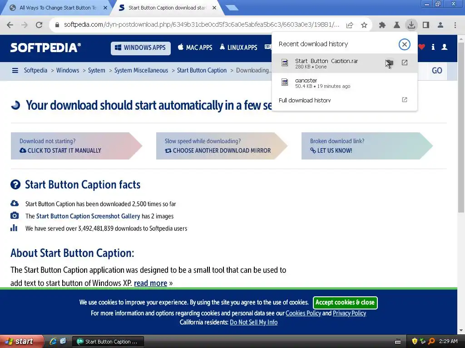Go to the System breadcrumb
Image resolution: width=465 pixels, height=348 pixels.
click(x=96, y=70)
